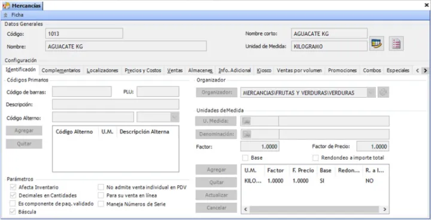Viewport: 431px width, 220px height.
Task: Click the units table horizontal scrollbar
Action: point(315,209)
